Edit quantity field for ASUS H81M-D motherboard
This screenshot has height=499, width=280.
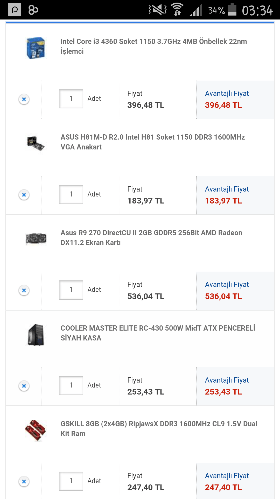point(71,194)
